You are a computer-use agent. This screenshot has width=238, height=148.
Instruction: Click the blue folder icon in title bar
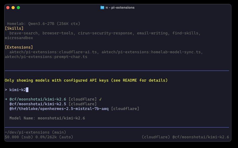click(102, 7)
